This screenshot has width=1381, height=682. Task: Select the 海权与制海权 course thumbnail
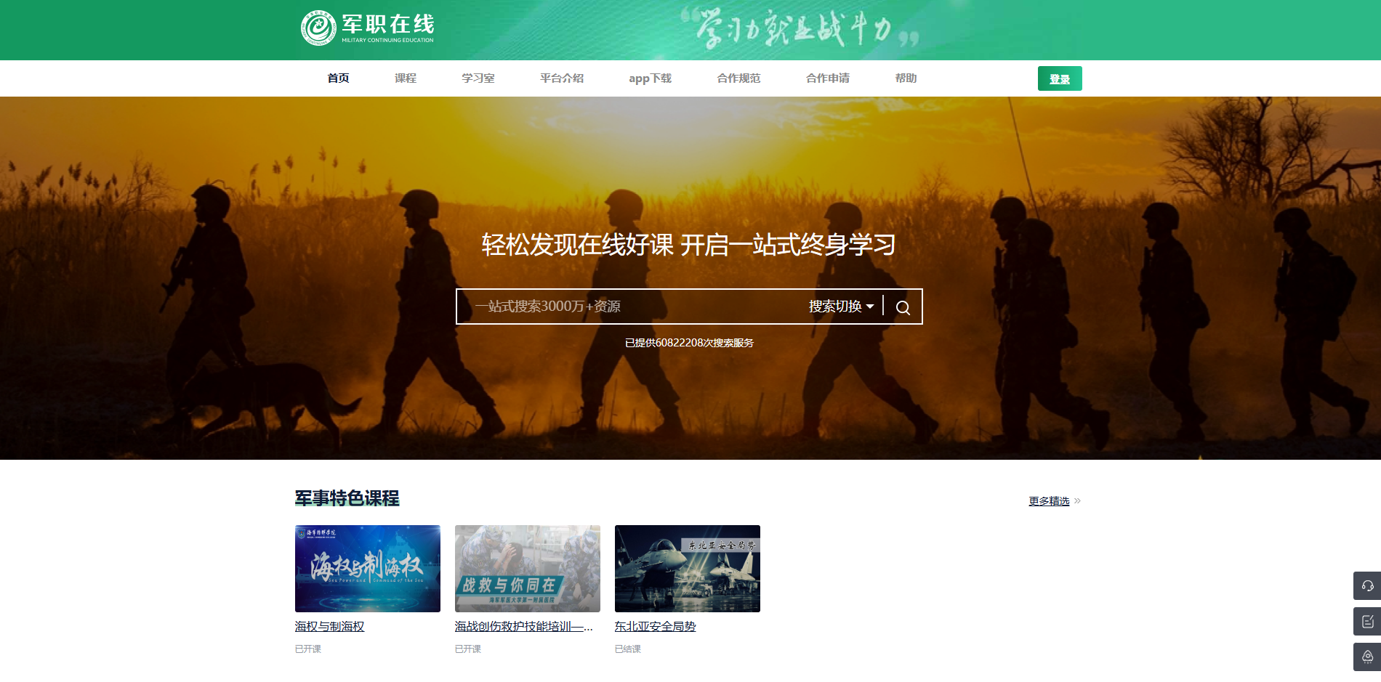click(367, 568)
